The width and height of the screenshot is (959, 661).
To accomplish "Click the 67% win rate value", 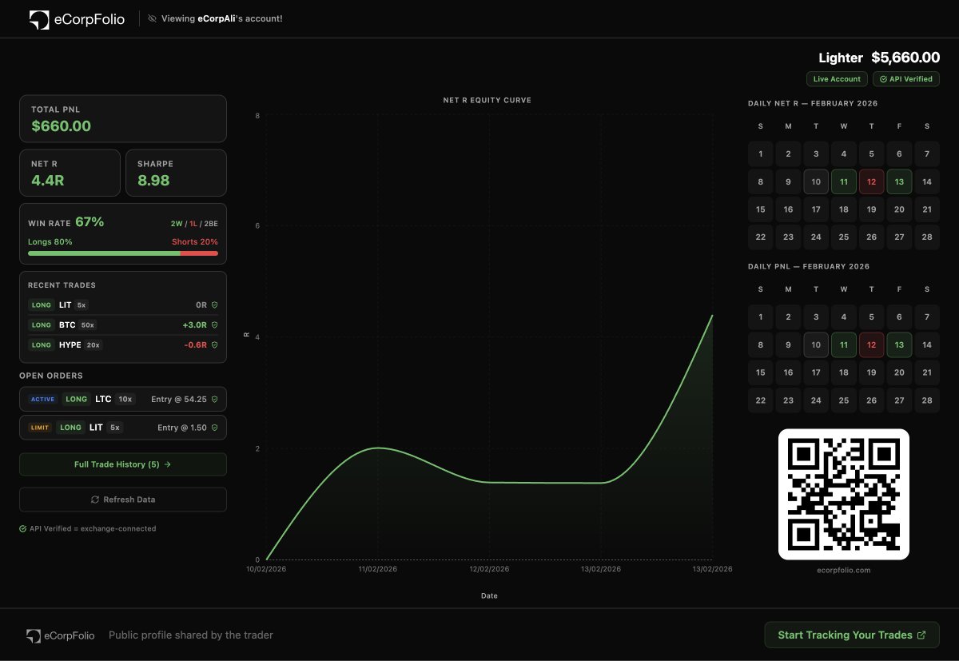I will pos(90,222).
